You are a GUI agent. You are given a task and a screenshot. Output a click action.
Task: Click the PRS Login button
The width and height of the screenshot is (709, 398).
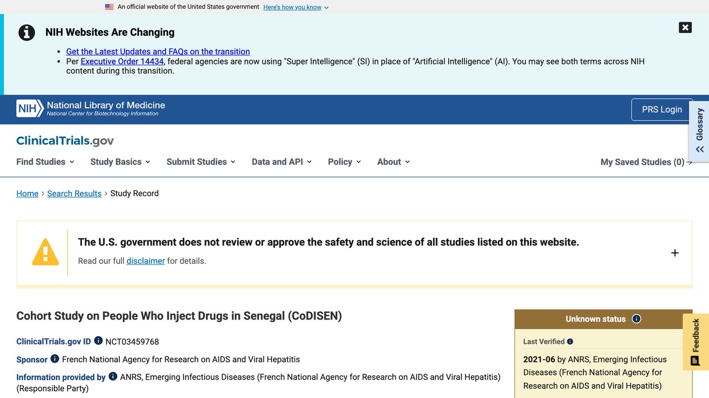(x=662, y=109)
